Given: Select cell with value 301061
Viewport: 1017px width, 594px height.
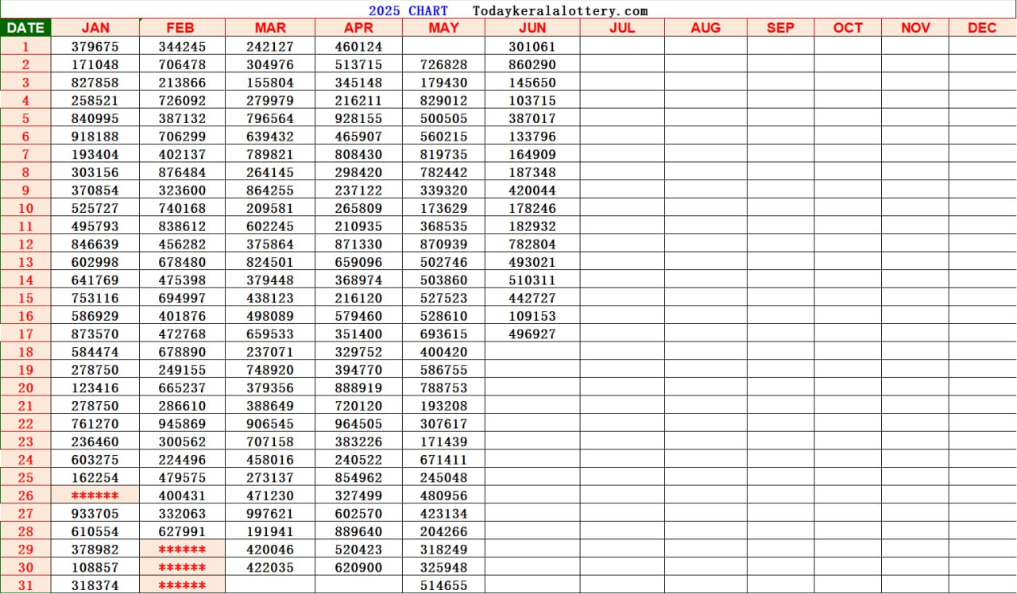Looking at the screenshot, I should click(532, 47).
